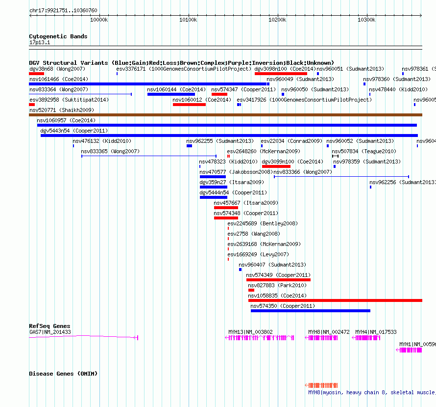Open the nsv574348 (Cooper2011) label
This screenshot has width=436, height=407.
[x=246, y=213]
